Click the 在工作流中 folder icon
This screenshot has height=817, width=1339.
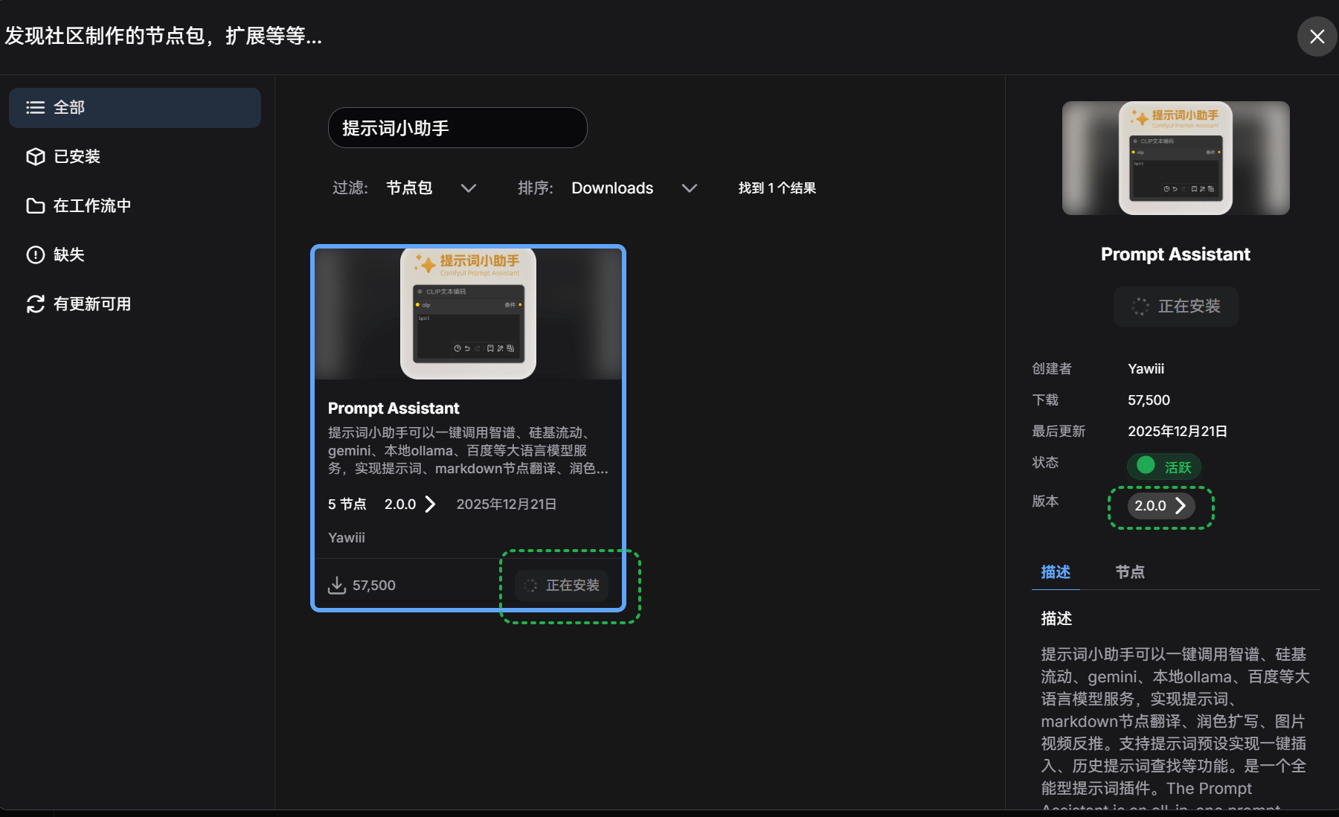(35, 205)
